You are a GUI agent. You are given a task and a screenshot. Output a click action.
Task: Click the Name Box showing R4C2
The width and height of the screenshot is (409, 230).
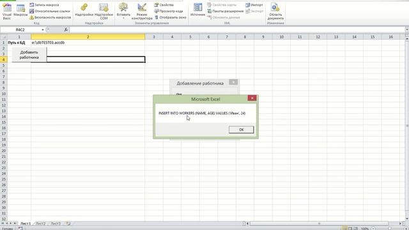click(20, 30)
